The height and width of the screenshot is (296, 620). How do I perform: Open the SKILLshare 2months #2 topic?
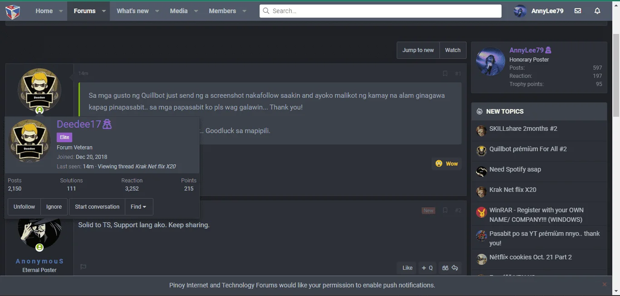(523, 129)
